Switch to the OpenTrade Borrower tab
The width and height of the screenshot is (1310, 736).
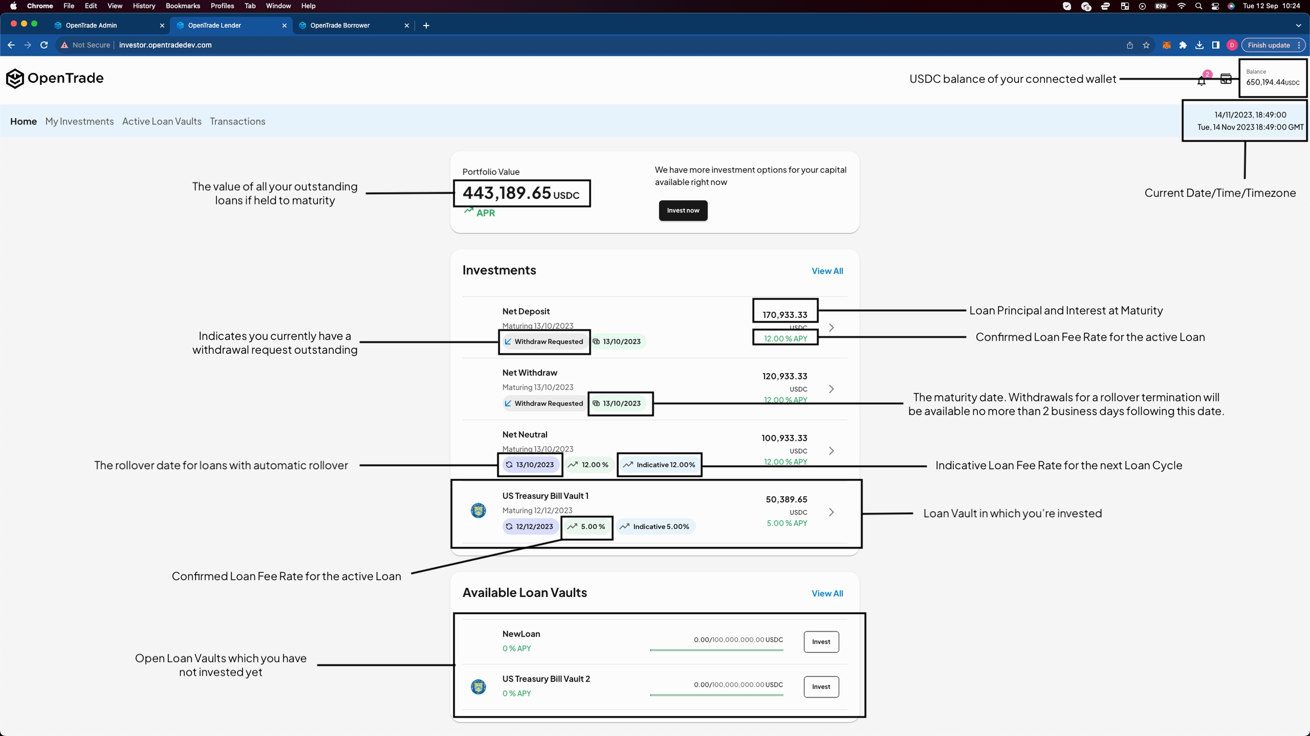(340, 26)
